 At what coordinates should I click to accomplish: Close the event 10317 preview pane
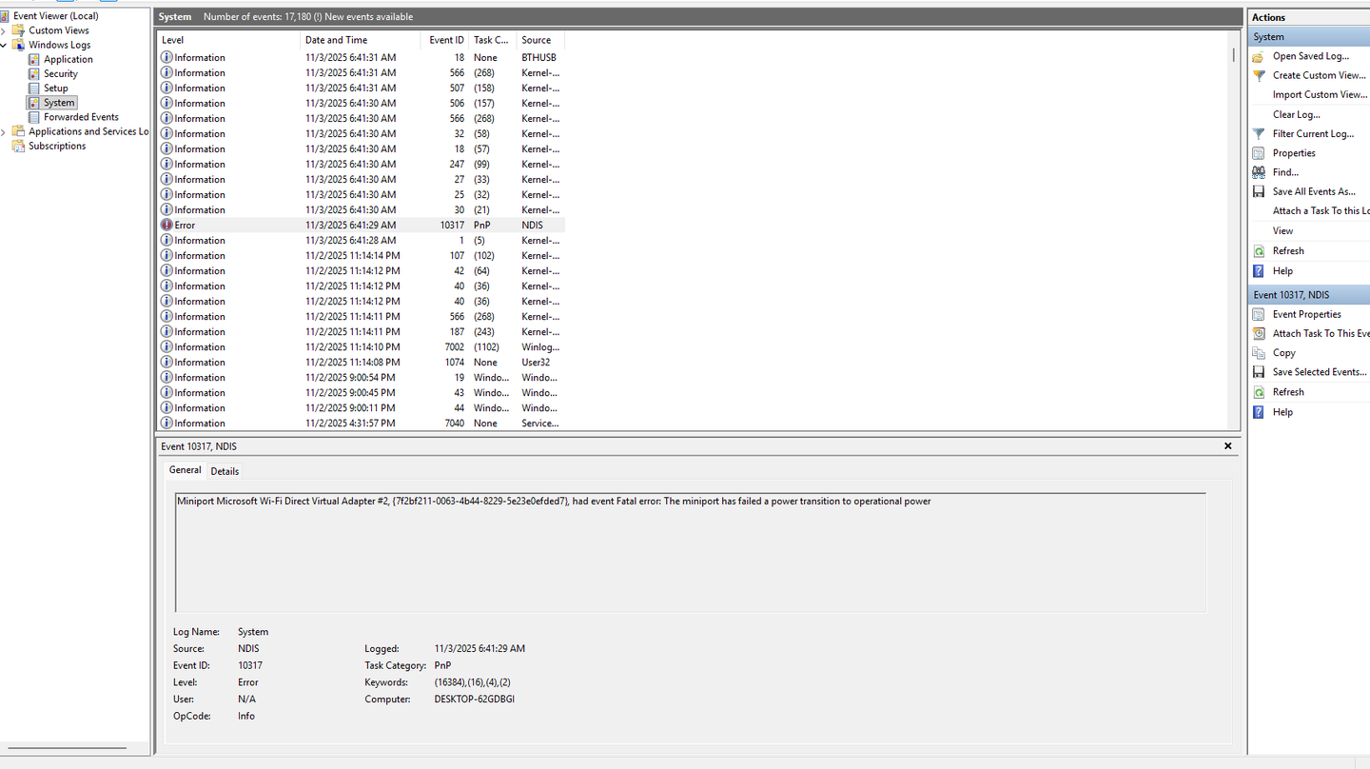click(1227, 445)
